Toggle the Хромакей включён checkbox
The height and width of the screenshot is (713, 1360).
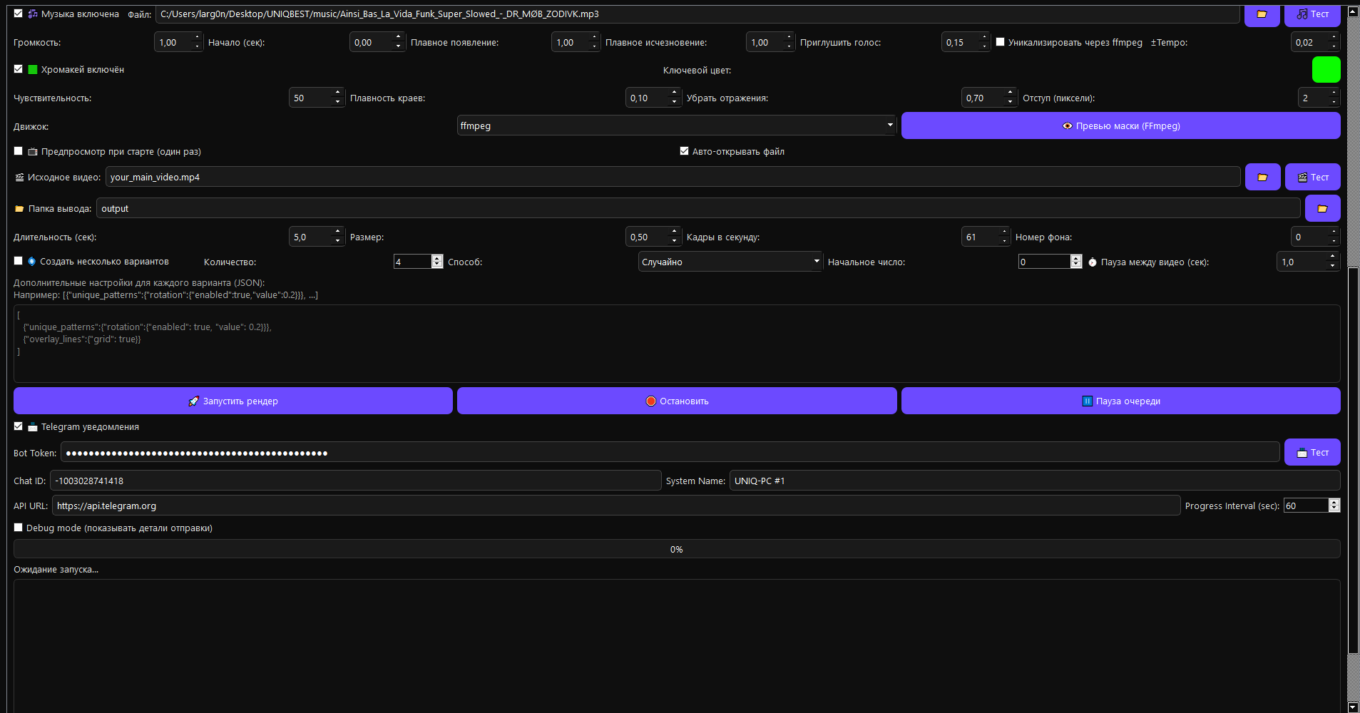(19, 69)
